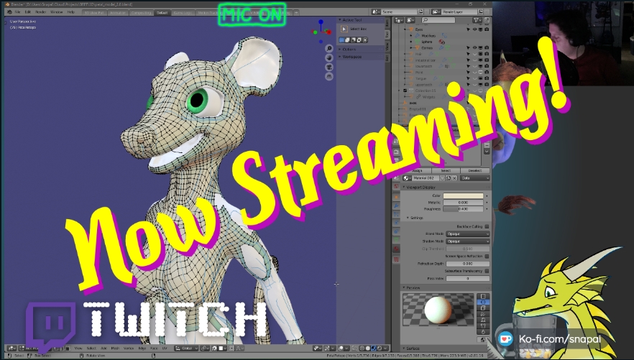Screen dimensions: 634x360
Task: Click the Sphere mesh data row in outliner
Action: [427, 42]
